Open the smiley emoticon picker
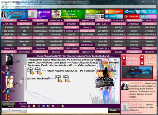This screenshot has height=115, width=158. (34, 106)
